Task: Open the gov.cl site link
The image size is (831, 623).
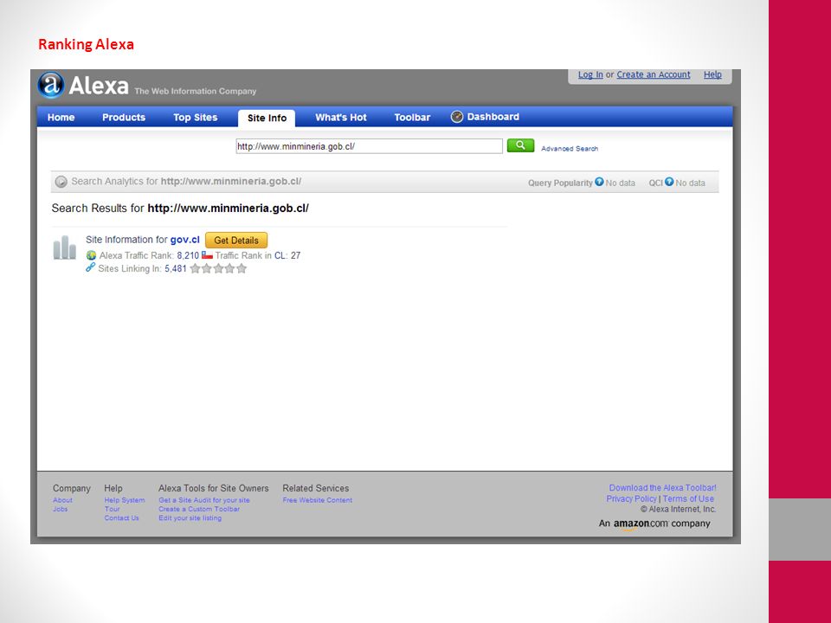Action: (x=185, y=240)
